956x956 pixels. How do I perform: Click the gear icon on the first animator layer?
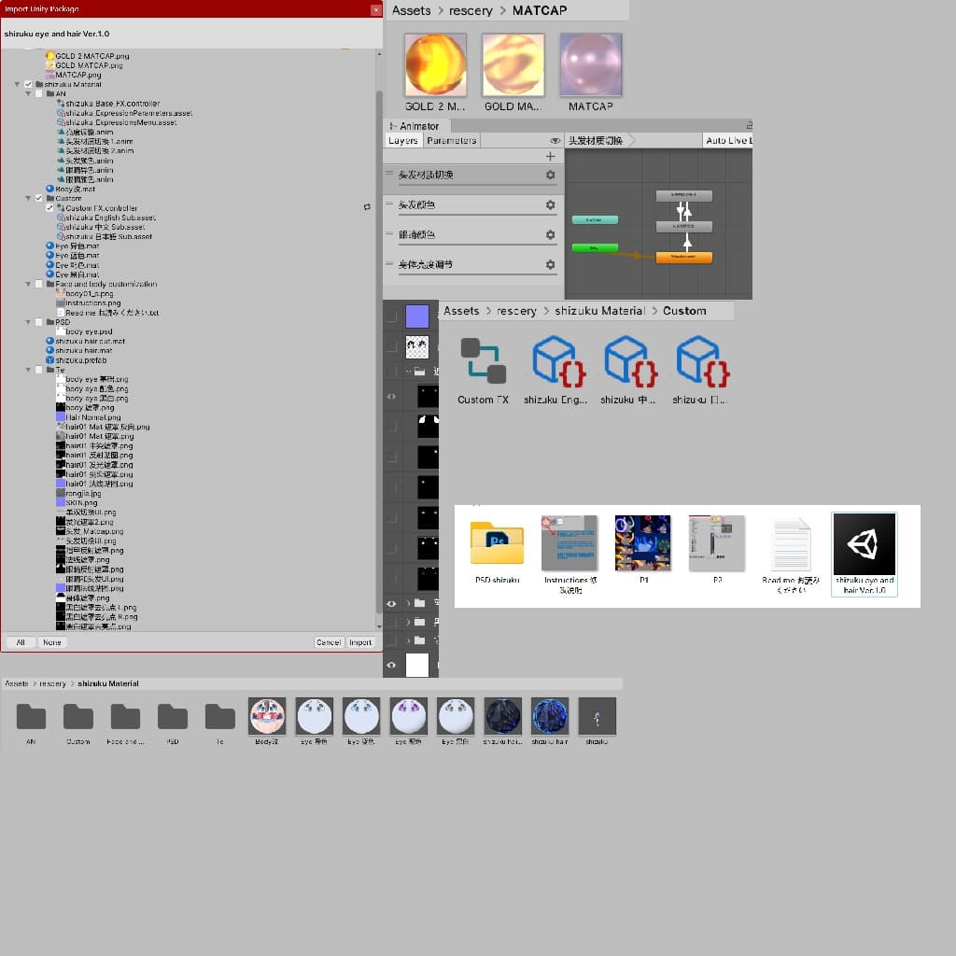click(550, 176)
